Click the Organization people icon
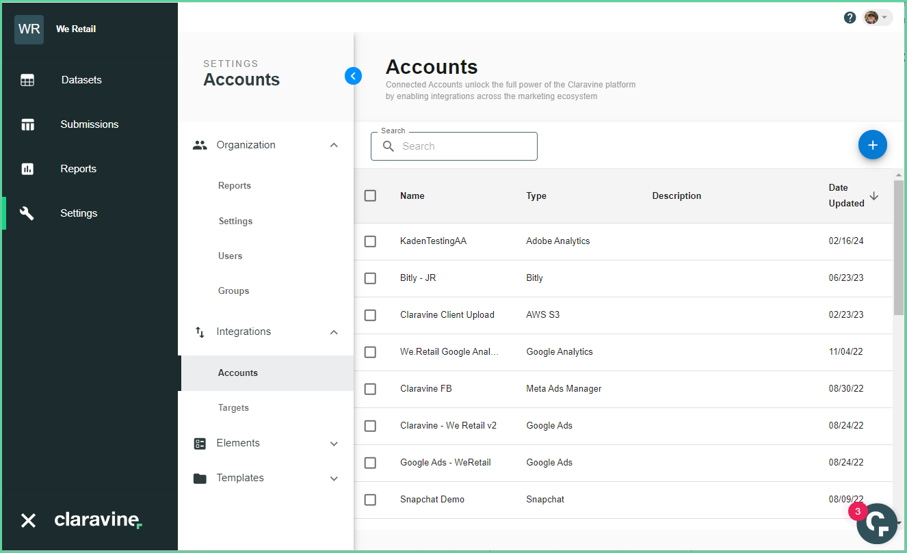907x553 pixels. [x=200, y=145]
